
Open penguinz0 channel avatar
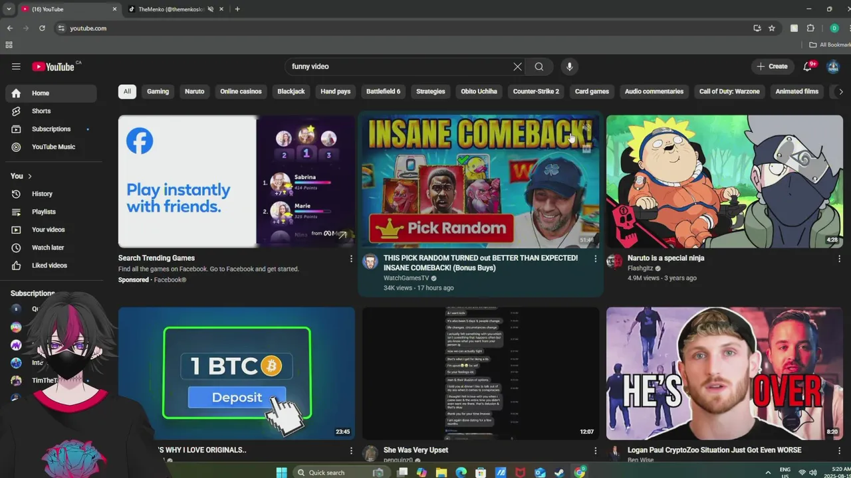click(370, 453)
